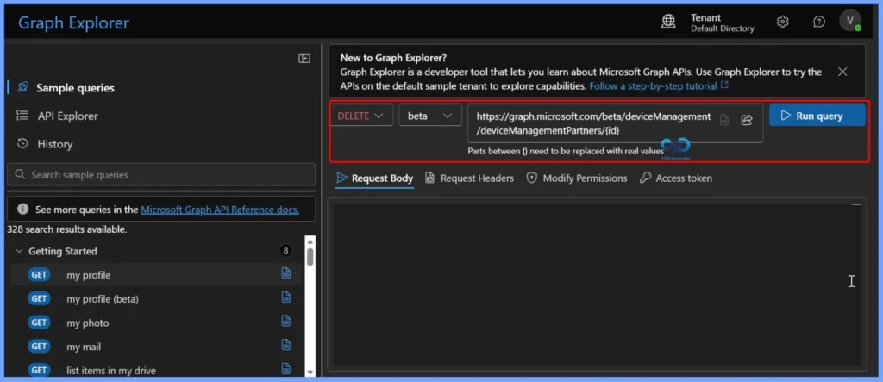
Task: Click the sample queries scrollbar thumb
Action: click(310, 256)
